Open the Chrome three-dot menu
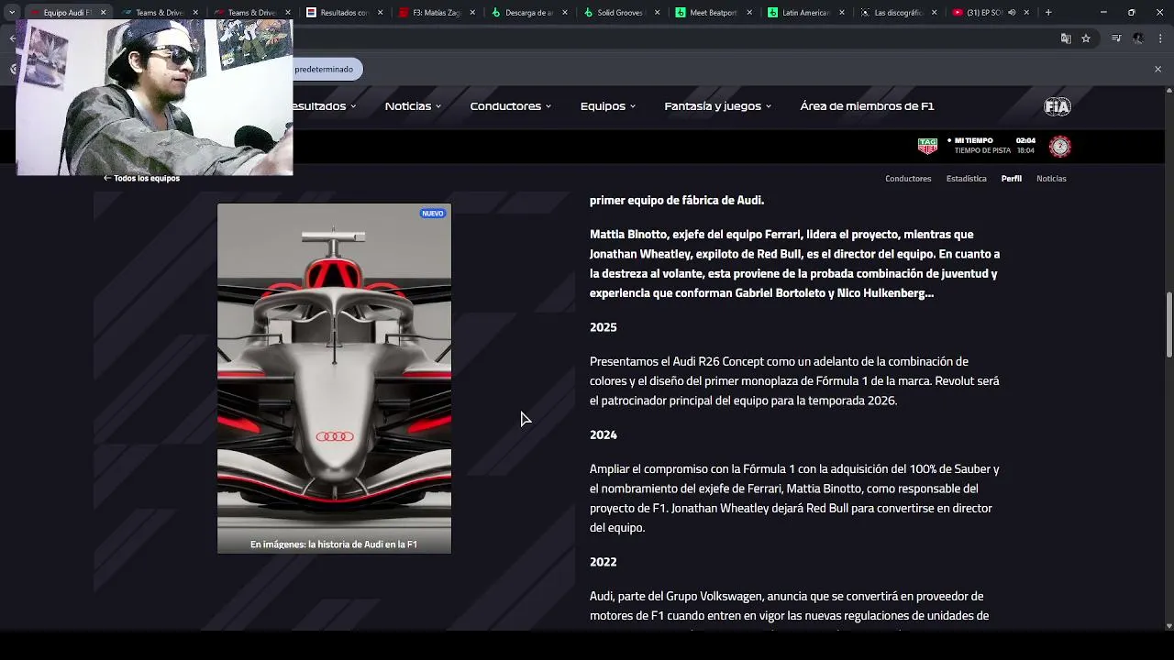1174x660 pixels. click(x=1159, y=38)
